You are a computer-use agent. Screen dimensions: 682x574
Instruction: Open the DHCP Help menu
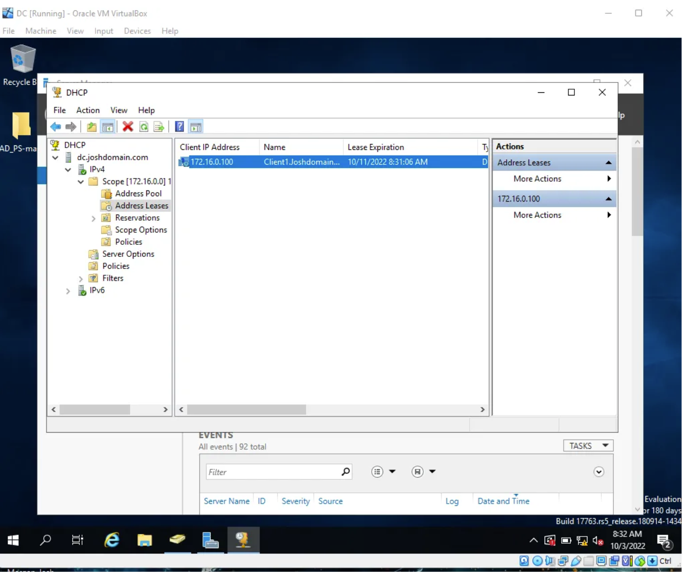[146, 111]
